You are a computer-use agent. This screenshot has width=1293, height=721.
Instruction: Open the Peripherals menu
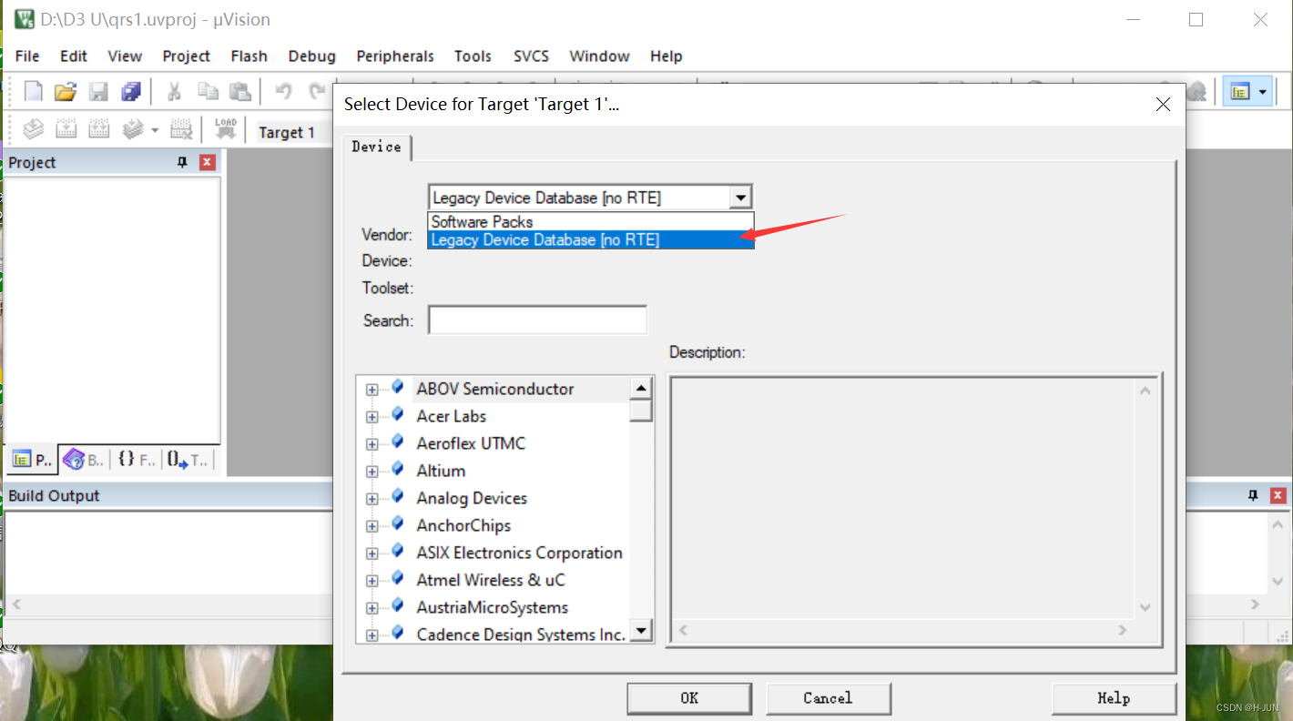point(395,56)
